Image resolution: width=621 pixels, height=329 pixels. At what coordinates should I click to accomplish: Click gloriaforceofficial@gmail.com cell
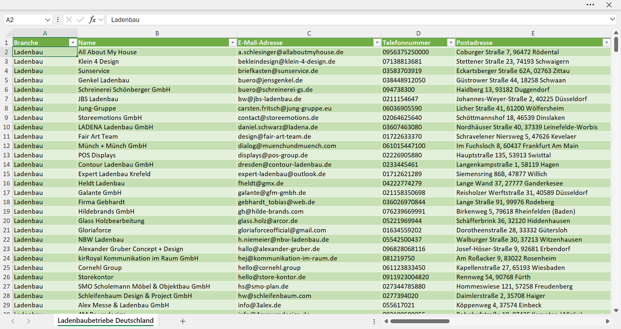[309, 230]
